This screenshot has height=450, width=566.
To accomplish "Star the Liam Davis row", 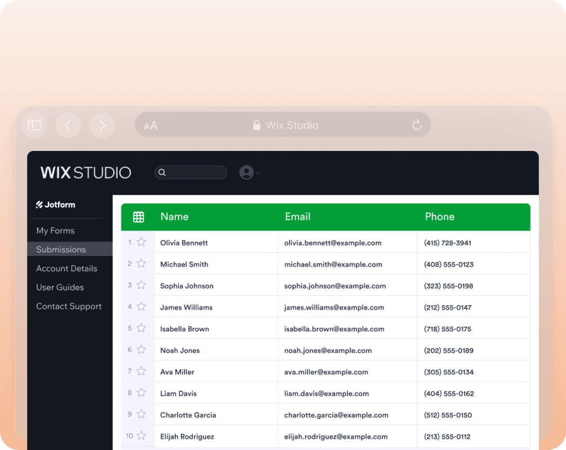I will click(x=141, y=393).
